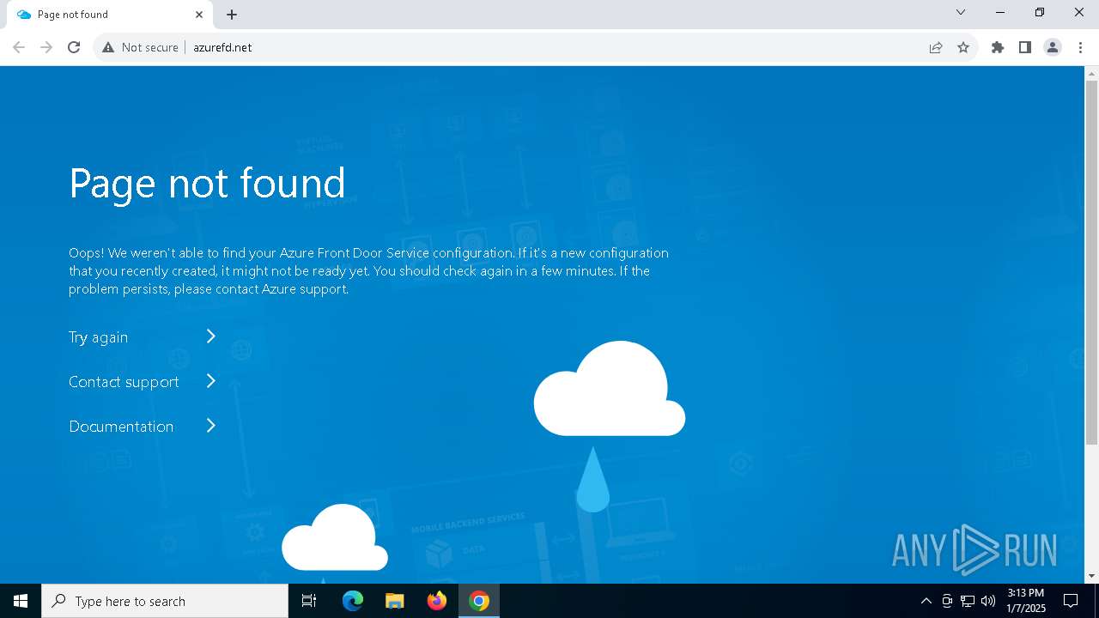Open the tab search chevron

coord(961,12)
